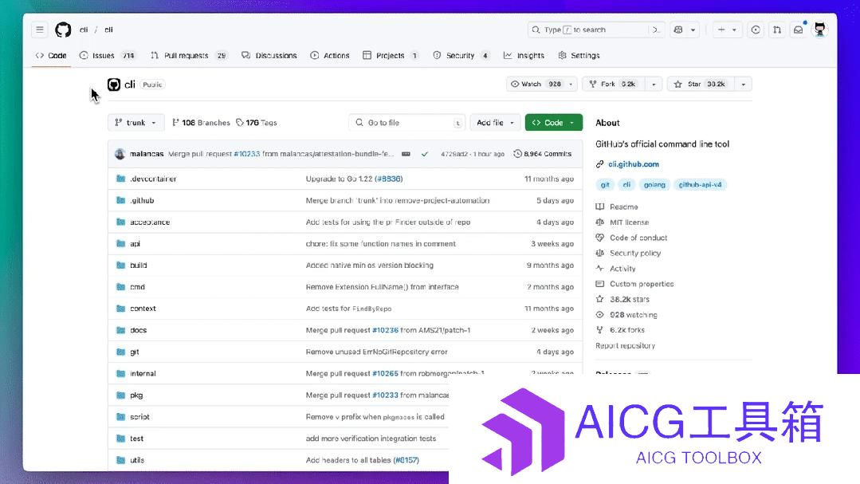Open the cmd folder

pos(137,287)
